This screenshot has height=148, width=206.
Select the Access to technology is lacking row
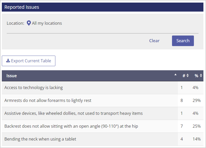point(102,88)
